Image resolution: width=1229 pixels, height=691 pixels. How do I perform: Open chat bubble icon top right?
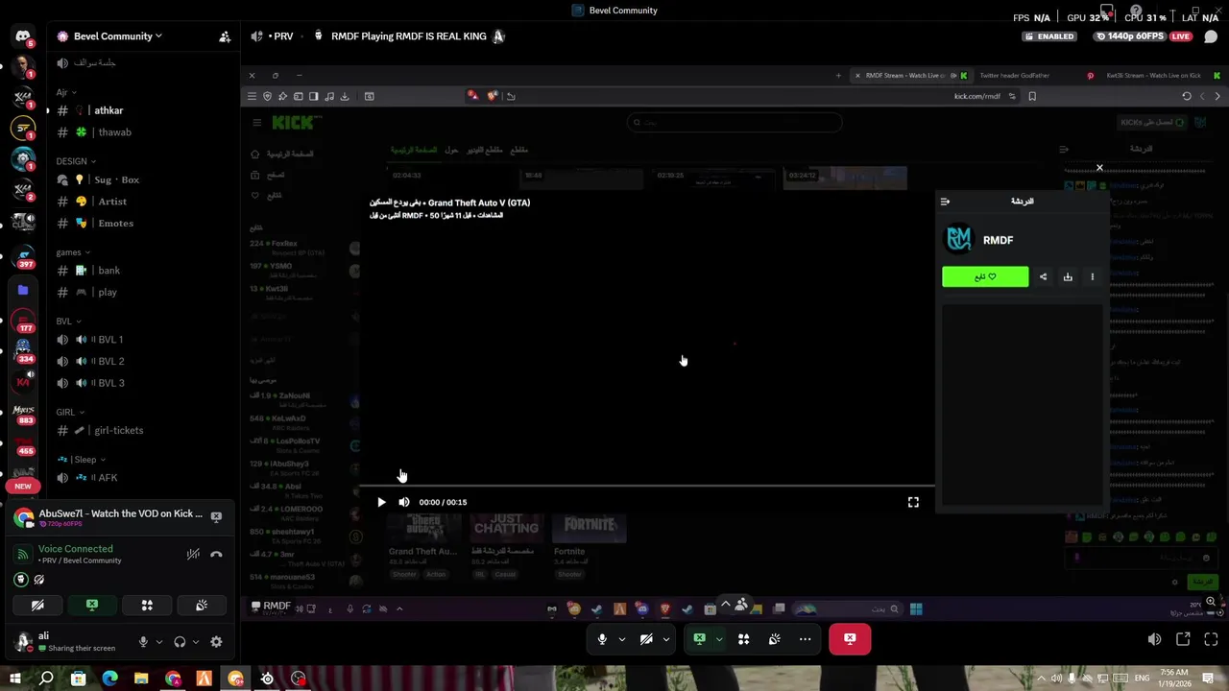pos(1211,36)
